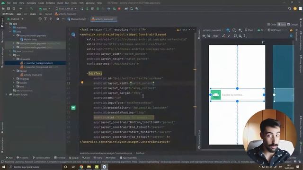Collapse the java folder
The image size is (303, 170).
click(x=10, y=32)
